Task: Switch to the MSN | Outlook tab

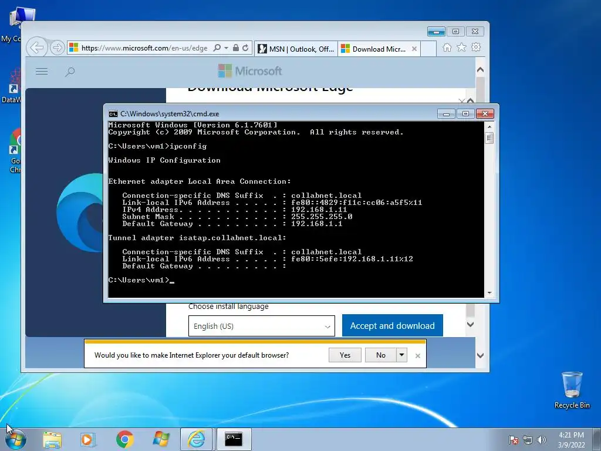Action: tap(296, 49)
